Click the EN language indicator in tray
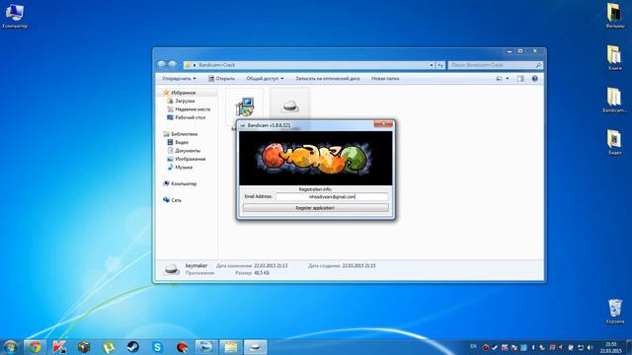This screenshot has height=355, width=632. tap(473, 346)
